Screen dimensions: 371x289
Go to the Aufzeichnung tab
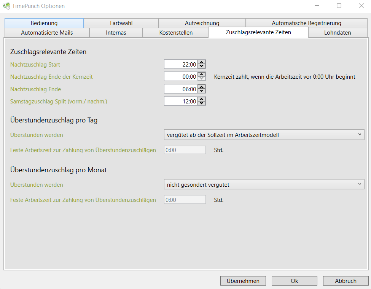[x=202, y=23]
